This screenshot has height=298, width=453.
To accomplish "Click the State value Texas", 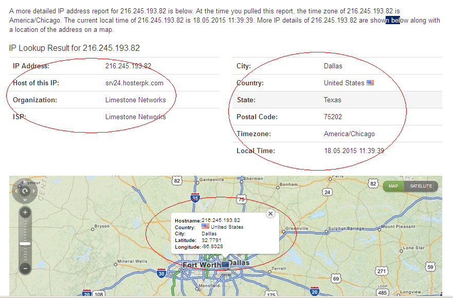I will tap(333, 100).
